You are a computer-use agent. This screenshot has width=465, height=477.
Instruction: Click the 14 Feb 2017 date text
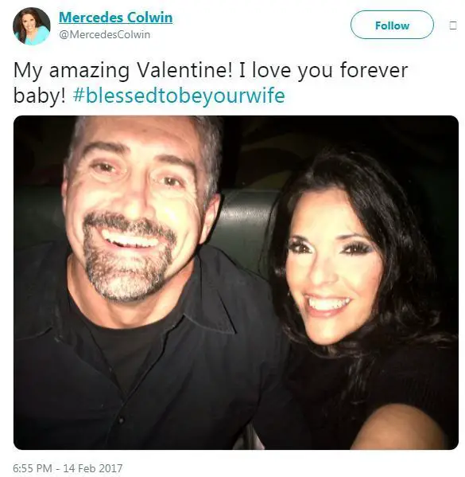click(93, 468)
